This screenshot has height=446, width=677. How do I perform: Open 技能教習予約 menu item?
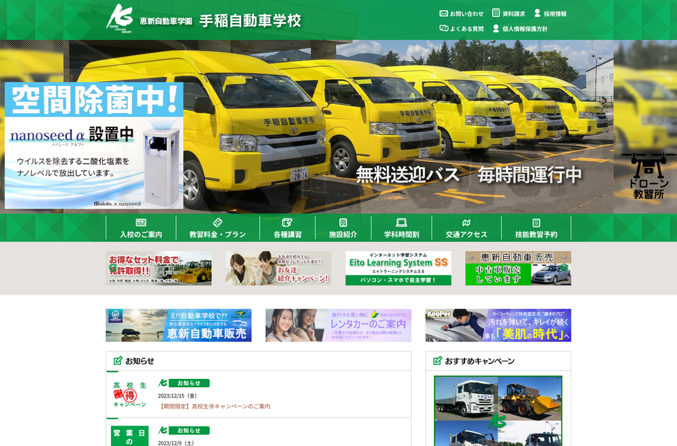pos(536,227)
